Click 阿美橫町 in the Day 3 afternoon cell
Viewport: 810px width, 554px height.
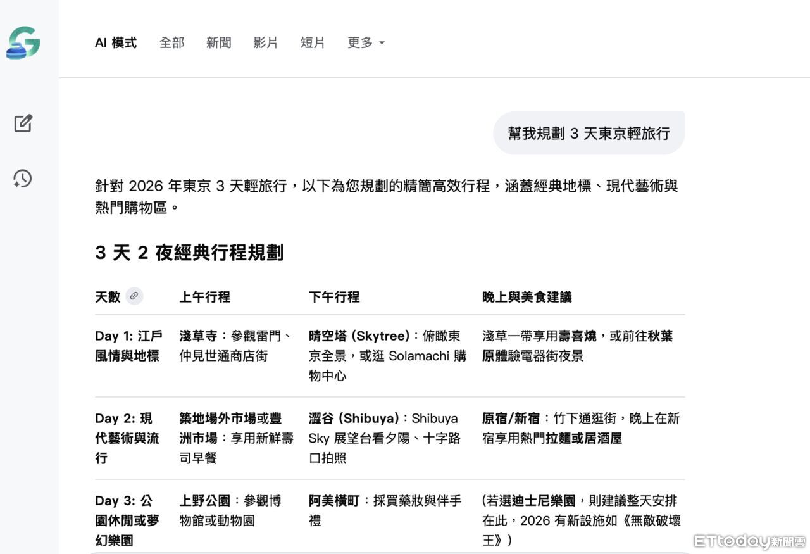(334, 500)
